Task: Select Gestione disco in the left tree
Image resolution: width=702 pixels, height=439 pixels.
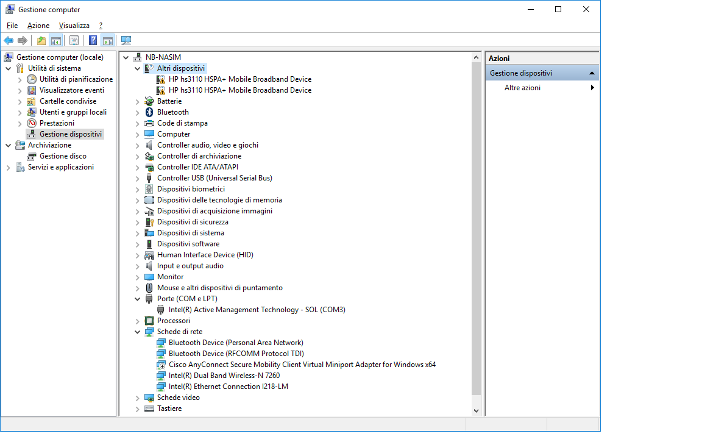Action: pyautogui.click(x=63, y=156)
